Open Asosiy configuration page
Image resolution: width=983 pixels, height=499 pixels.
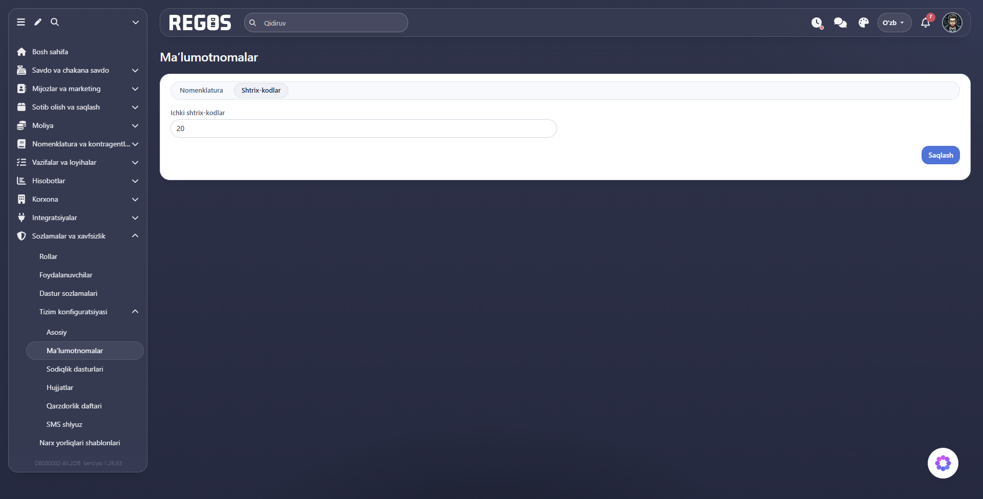[57, 332]
